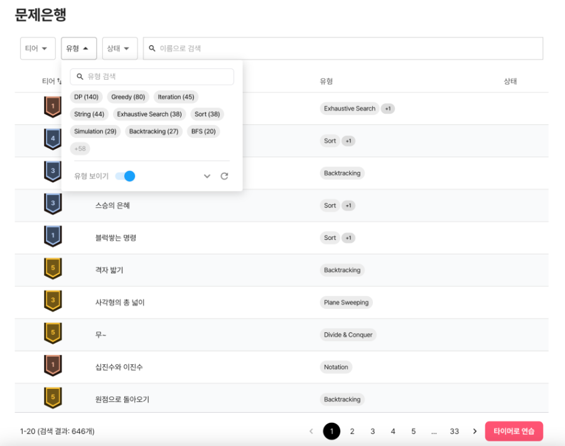Open the 티어 filter dropdown
Viewport: 565px width, 446px height.
38,48
